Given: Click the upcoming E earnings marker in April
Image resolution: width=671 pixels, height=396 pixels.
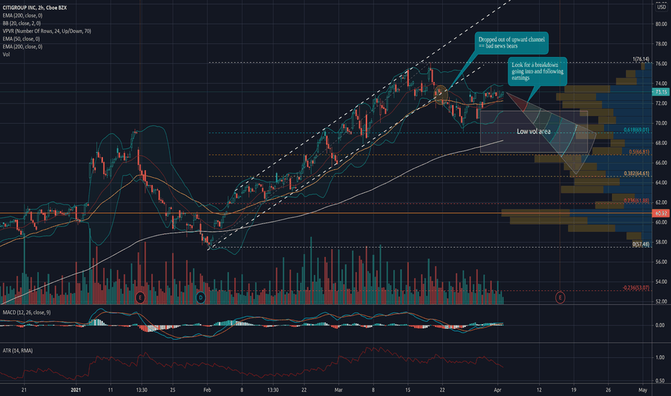Looking at the screenshot, I should pos(559,297).
